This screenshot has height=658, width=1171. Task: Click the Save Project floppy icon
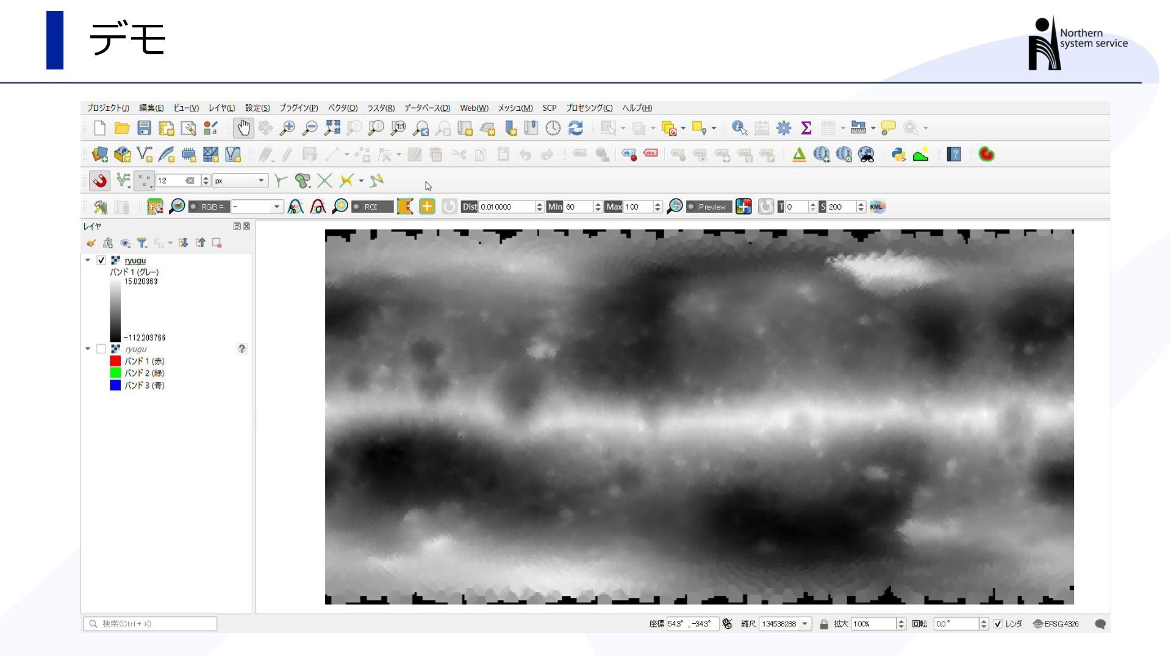click(x=144, y=128)
